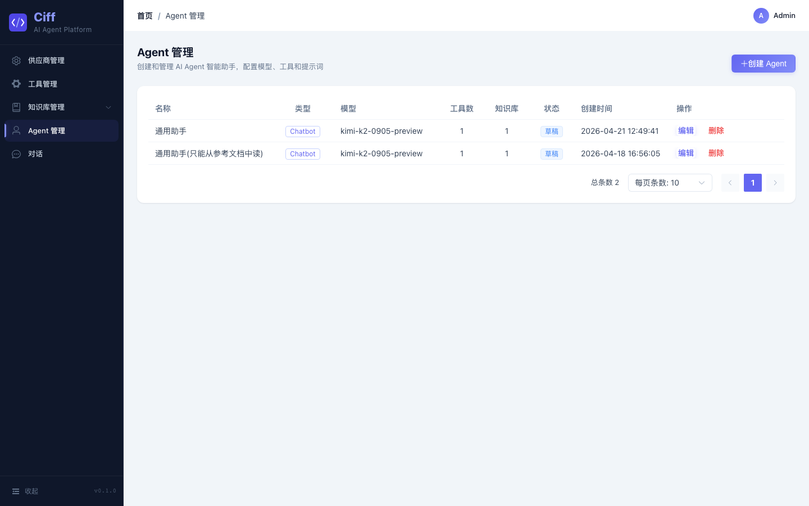
Task: Click 草稿 status tag in first row
Action: [x=552, y=132]
